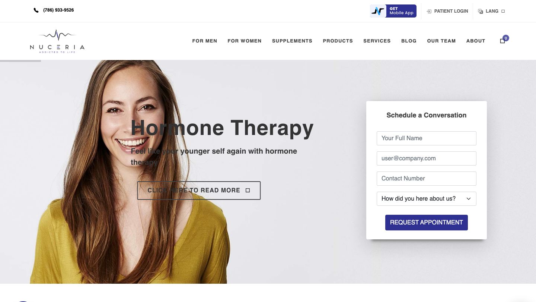Focus the Your Full Name field
The width and height of the screenshot is (536, 302).
click(427, 138)
